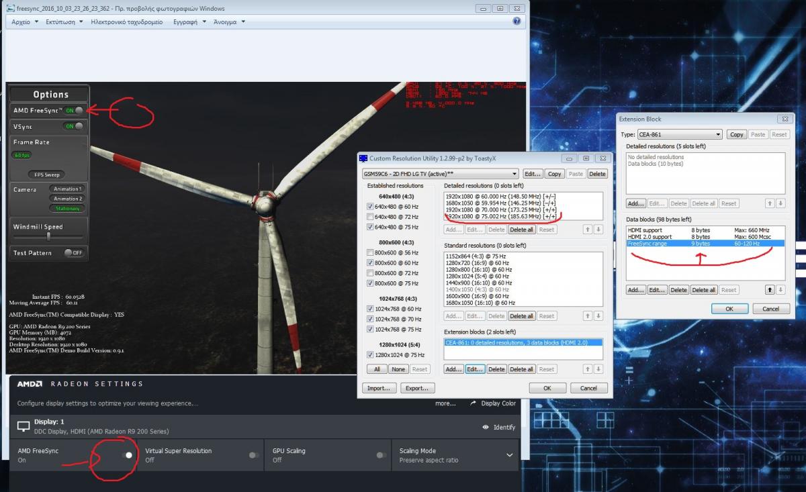Select the HDMI 2.0 support data block
This screenshot has height=492, width=806.
(x=705, y=236)
